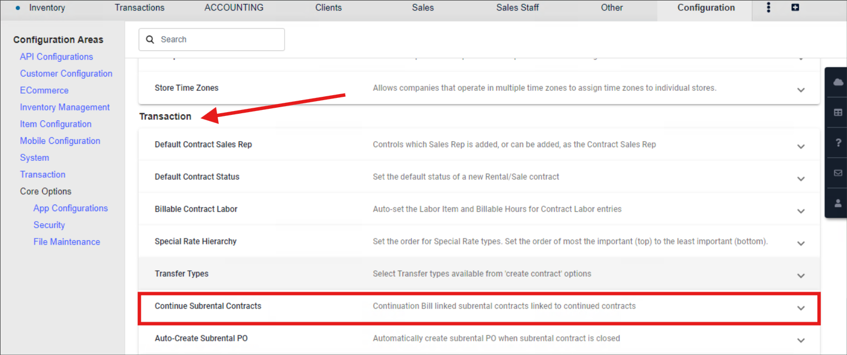
Task: Click into the Search input field
Action: coord(219,39)
